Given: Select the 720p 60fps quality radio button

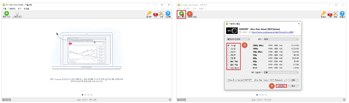Looking at the screenshot, I should click(x=229, y=52).
